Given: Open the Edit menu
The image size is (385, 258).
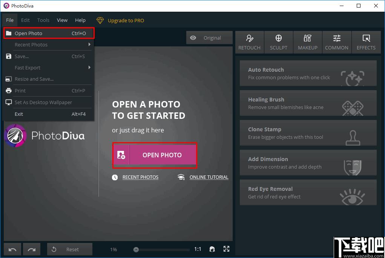Looking at the screenshot, I should 25,20.
